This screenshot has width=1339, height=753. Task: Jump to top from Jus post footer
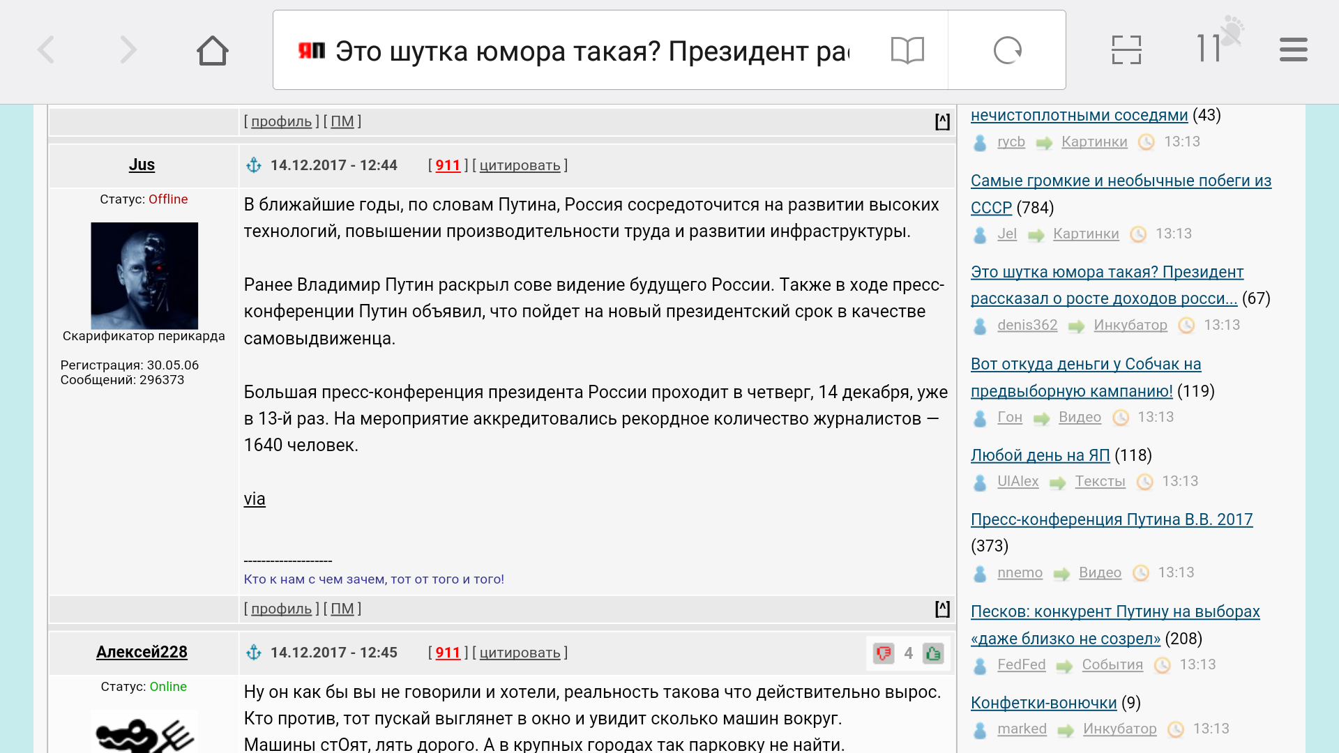(x=943, y=609)
